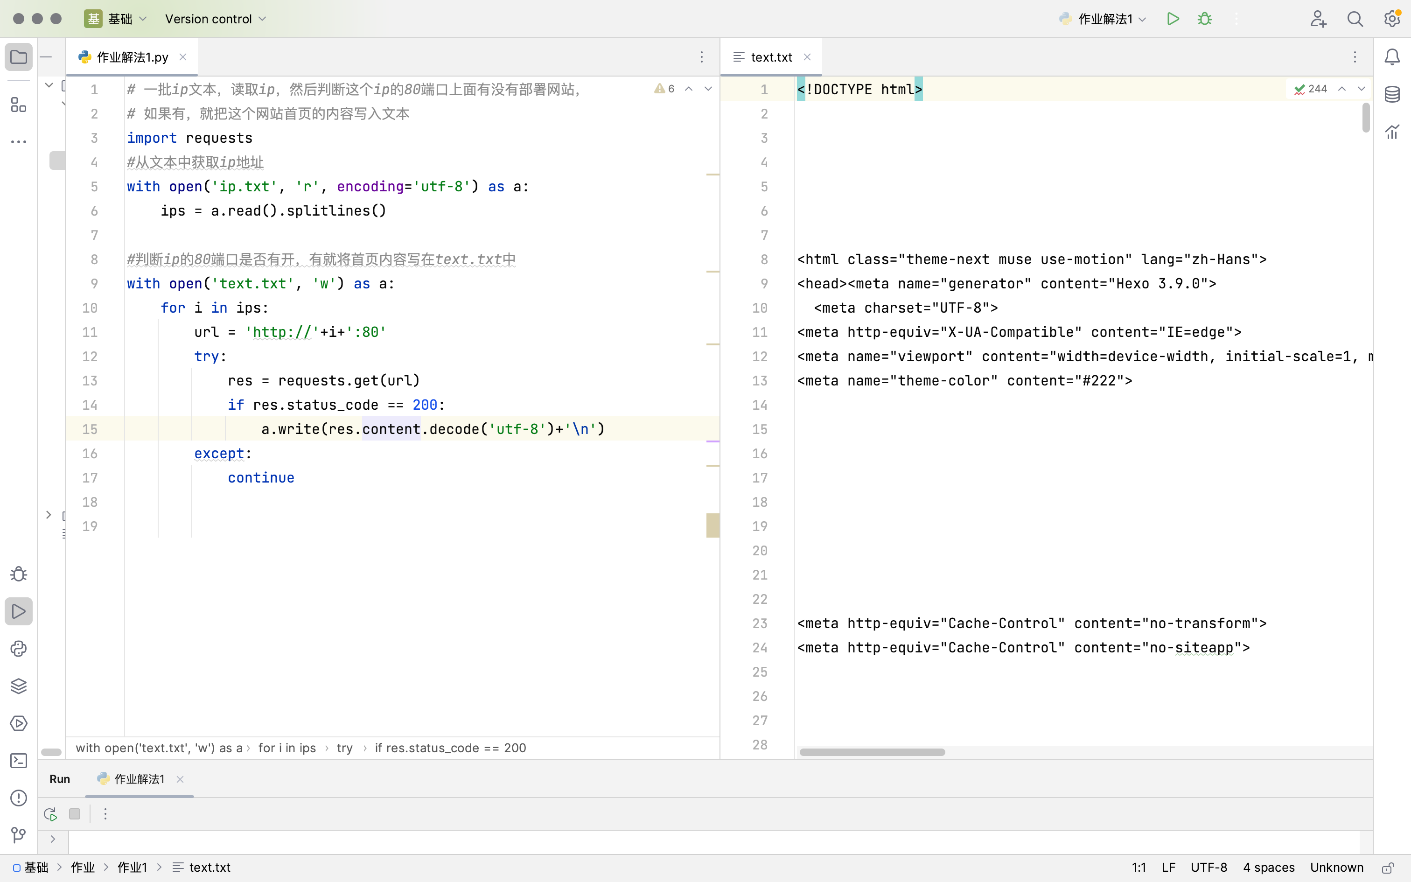Click the 'try' code breadcrumb
The height and width of the screenshot is (882, 1411).
click(x=345, y=748)
